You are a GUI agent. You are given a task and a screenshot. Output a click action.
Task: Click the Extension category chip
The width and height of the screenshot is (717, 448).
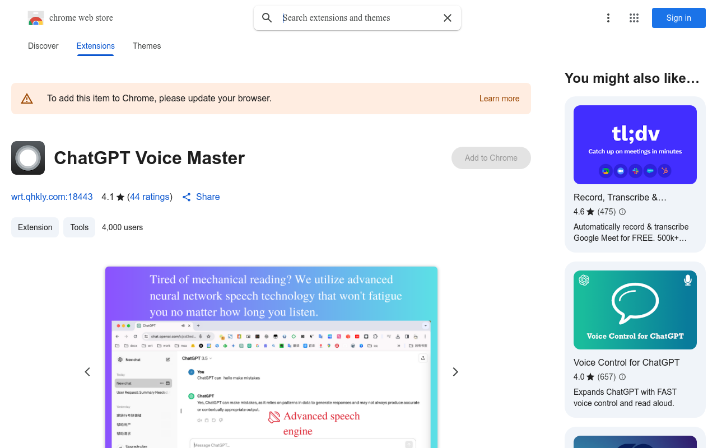[x=35, y=227]
